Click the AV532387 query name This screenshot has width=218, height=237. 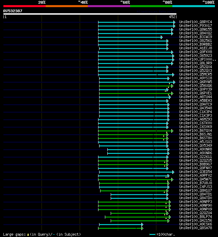click(x=13, y=11)
